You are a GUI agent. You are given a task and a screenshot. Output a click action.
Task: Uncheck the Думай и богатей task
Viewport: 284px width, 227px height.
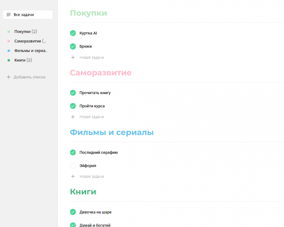click(73, 225)
